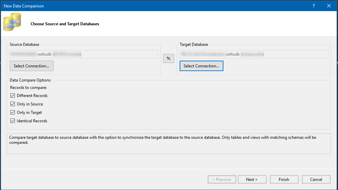This screenshot has width=338, height=190.
Task: Focus the Target Database connection field
Action: (254, 54)
